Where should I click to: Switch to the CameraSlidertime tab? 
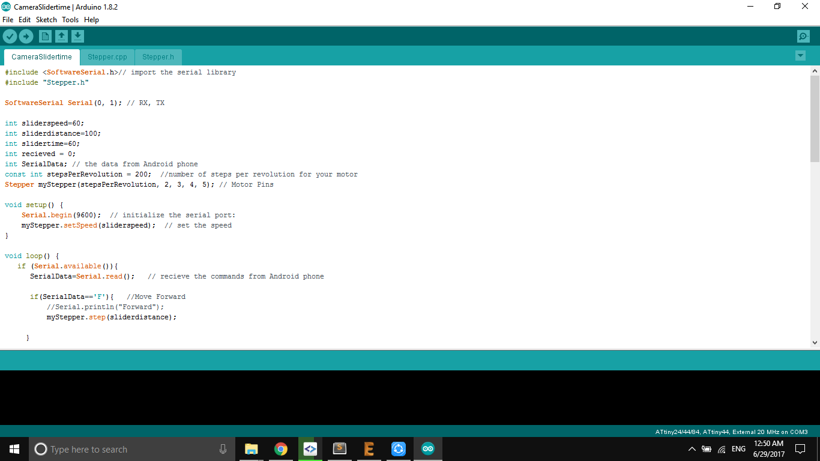(x=41, y=57)
